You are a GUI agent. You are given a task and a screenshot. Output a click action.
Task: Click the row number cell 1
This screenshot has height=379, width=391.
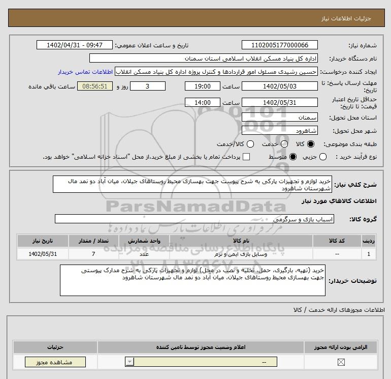click(369, 254)
